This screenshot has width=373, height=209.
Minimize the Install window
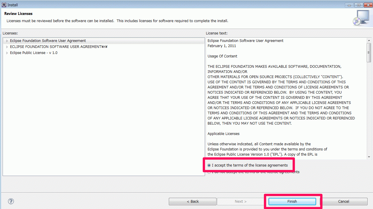pos(349,5)
